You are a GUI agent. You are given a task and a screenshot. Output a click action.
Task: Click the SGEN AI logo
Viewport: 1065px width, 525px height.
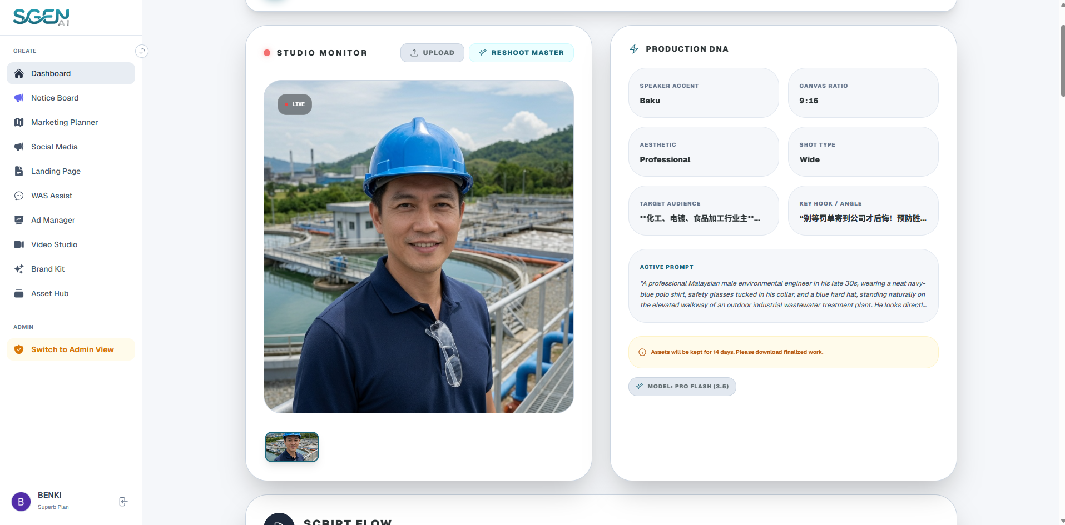(41, 17)
